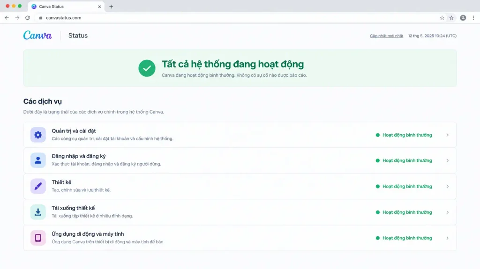The height and width of the screenshot is (269, 480).
Task: Click the Dưới đây là trạng thái description text
Action: [94, 112]
